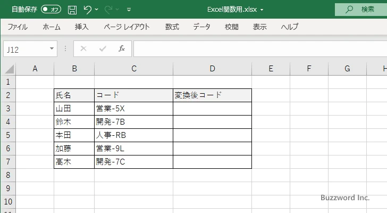This screenshot has width=387, height=213.
Task: Click the formula bar Cancel (X) icon
Action: coord(83,48)
